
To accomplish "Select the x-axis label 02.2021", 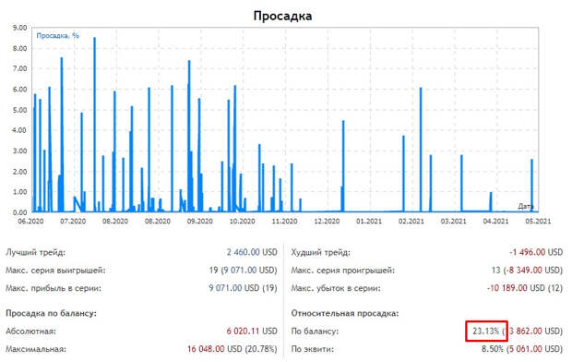I will pos(411,222).
